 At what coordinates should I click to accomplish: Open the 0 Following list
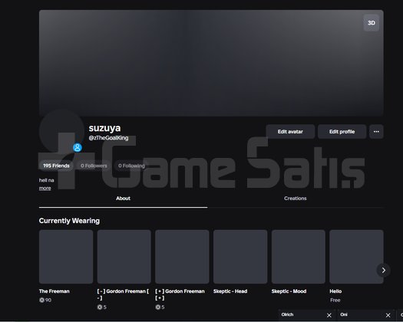tap(131, 166)
